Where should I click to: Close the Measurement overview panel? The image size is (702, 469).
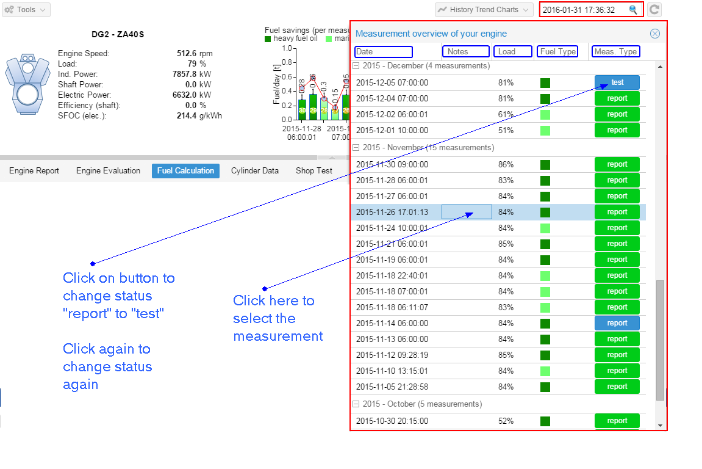click(655, 34)
